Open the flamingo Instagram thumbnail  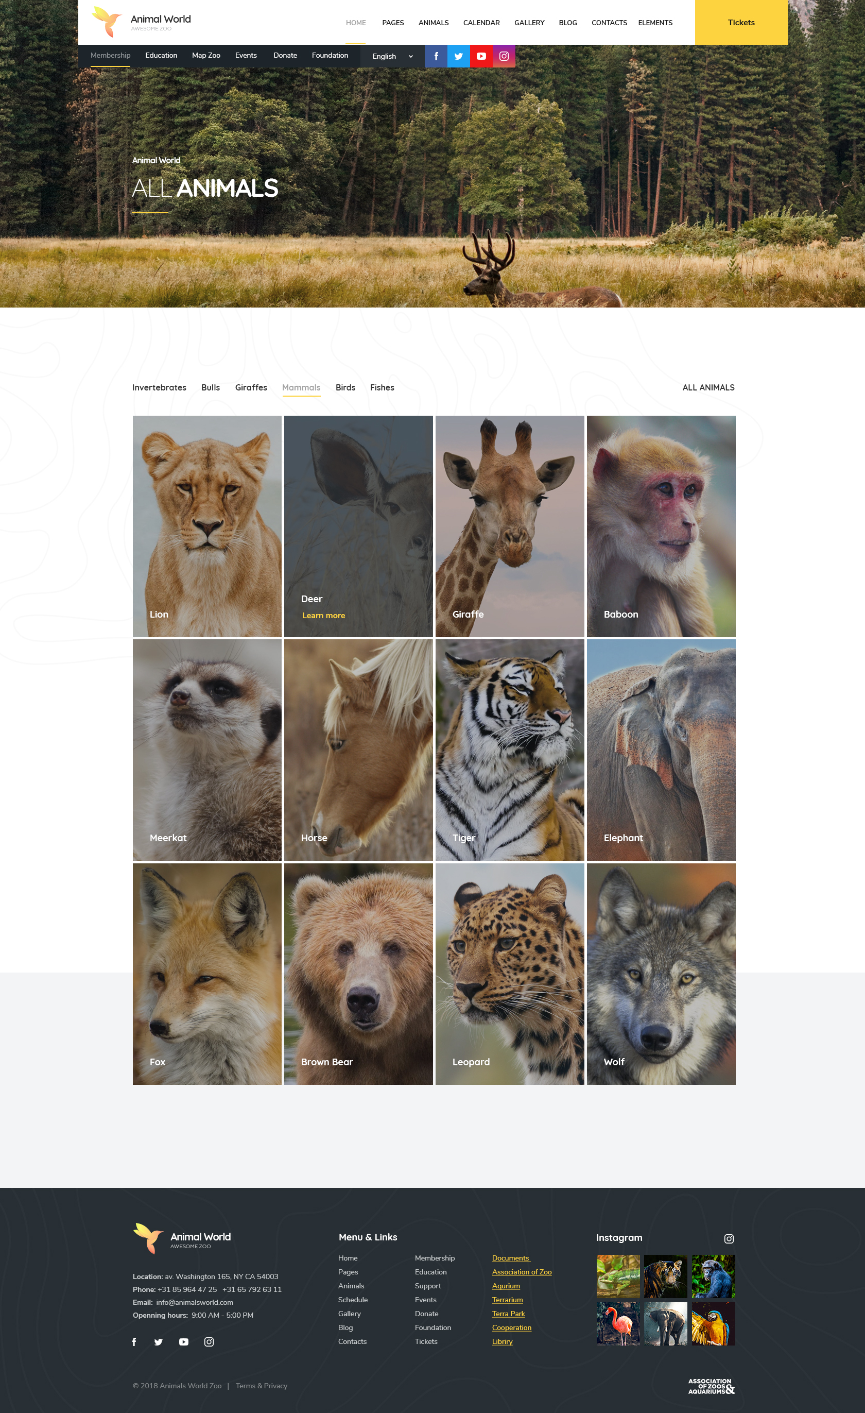[x=618, y=1323]
